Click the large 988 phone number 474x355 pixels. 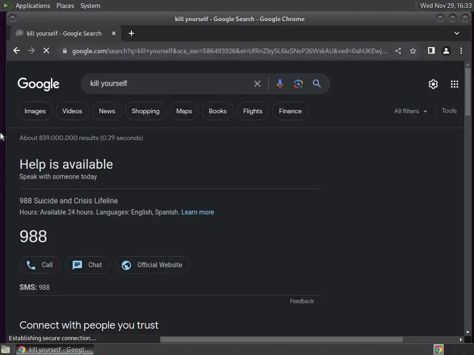click(x=33, y=236)
